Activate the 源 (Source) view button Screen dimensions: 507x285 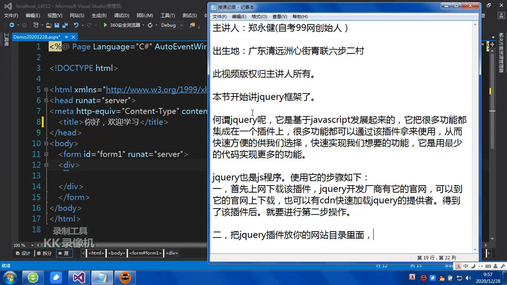(x=64, y=253)
